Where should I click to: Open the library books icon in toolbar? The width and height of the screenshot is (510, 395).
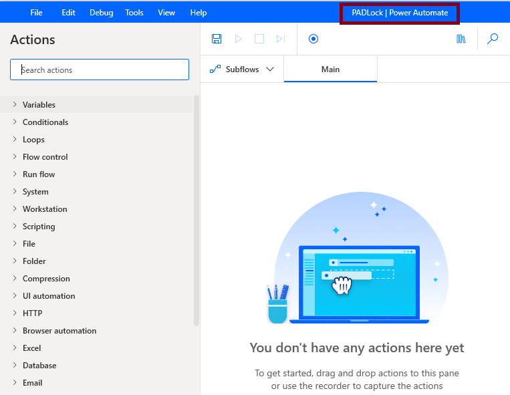point(461,39)
